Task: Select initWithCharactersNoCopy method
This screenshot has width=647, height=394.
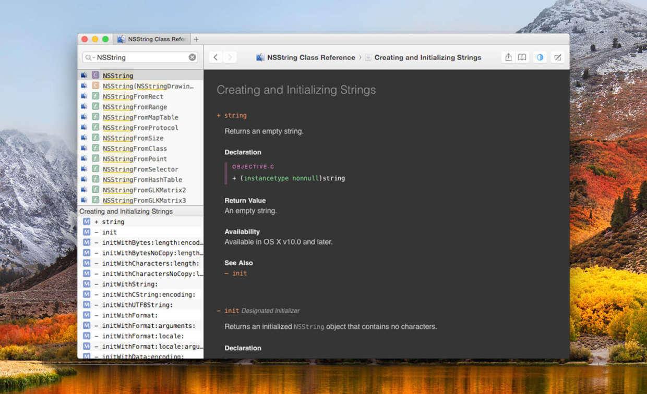Action: pos(140,274)
